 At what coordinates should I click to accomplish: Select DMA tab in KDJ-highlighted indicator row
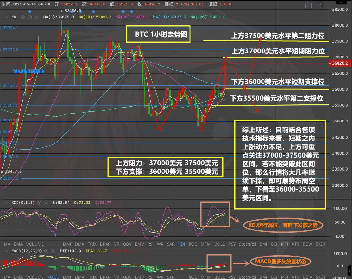coord(79,244)
